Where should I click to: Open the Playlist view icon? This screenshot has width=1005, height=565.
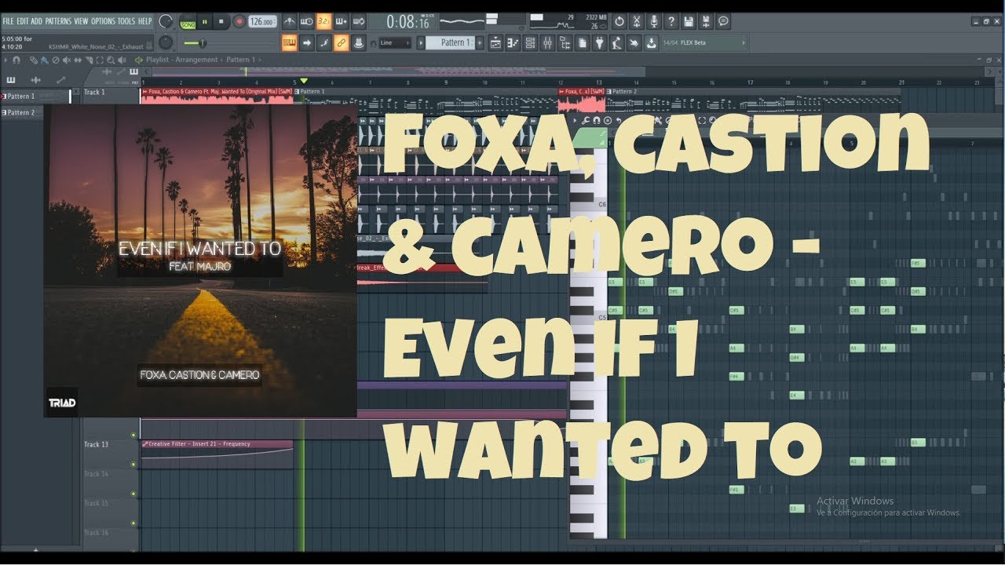pos(495,43)
